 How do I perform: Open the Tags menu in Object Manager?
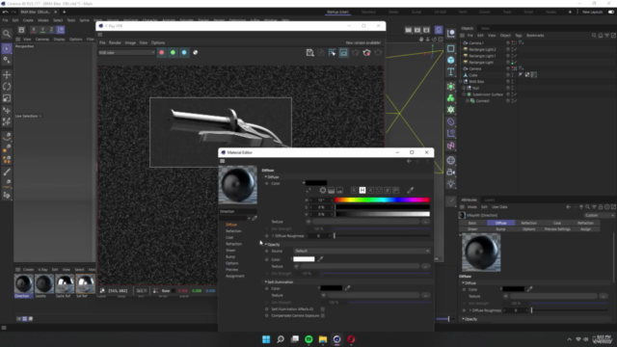(519, 36)
